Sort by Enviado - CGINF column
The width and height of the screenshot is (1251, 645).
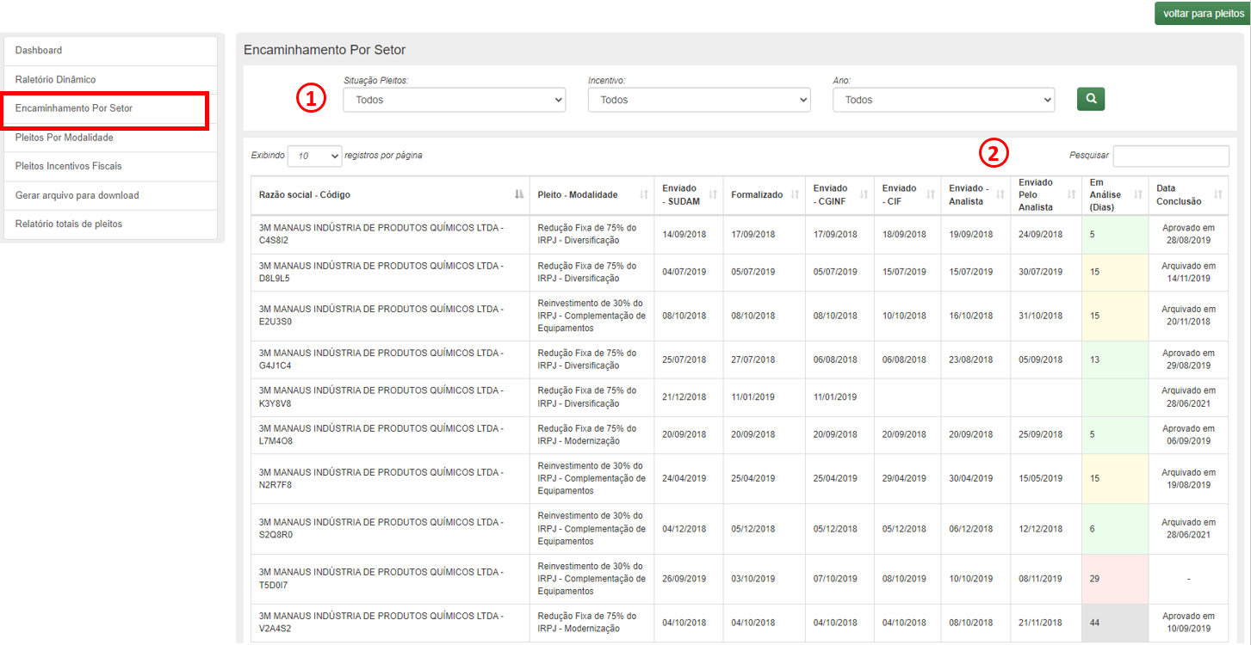pos(840,195)
